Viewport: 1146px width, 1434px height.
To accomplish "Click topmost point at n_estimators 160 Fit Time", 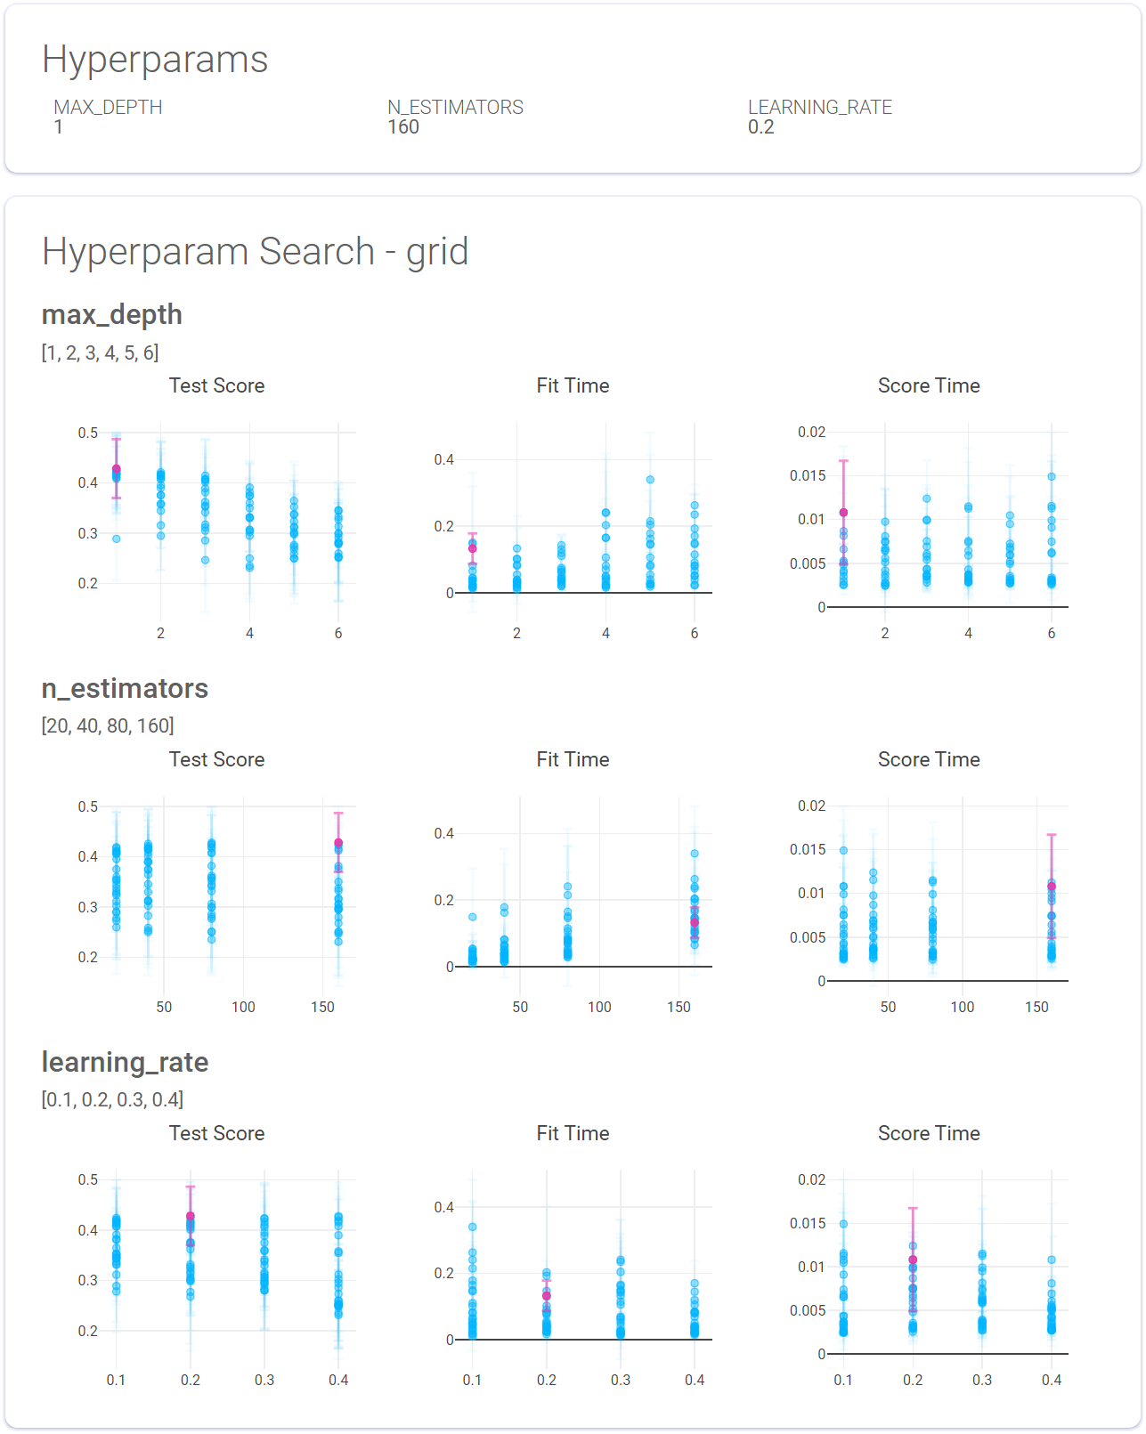I will tap(695, 854).
